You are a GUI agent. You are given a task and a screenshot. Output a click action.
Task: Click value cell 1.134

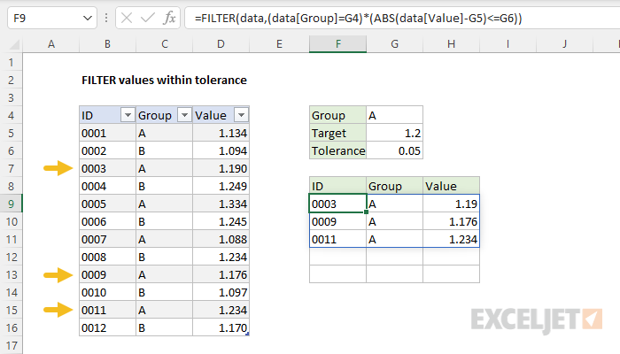coord(221,133)
